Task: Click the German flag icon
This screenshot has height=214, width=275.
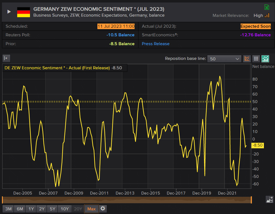Action: 24,12
